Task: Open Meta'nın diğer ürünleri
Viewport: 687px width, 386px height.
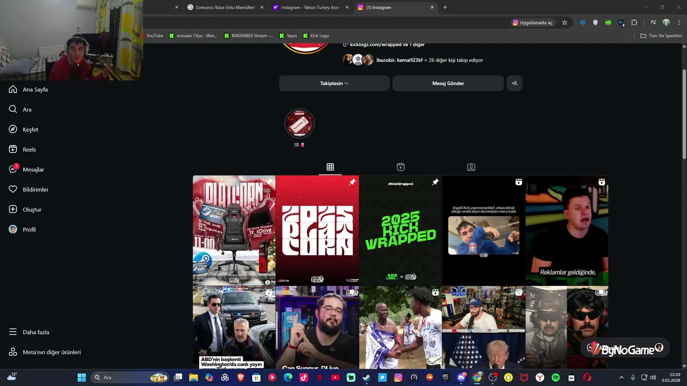Action: (45, 352)
